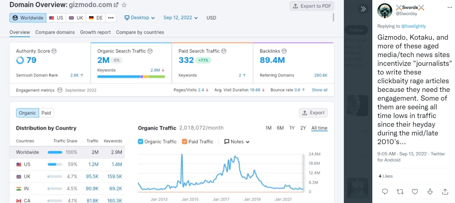
Task: Open Desktop device dropdown
Action: pyautogui.click(x=140, y=18)
